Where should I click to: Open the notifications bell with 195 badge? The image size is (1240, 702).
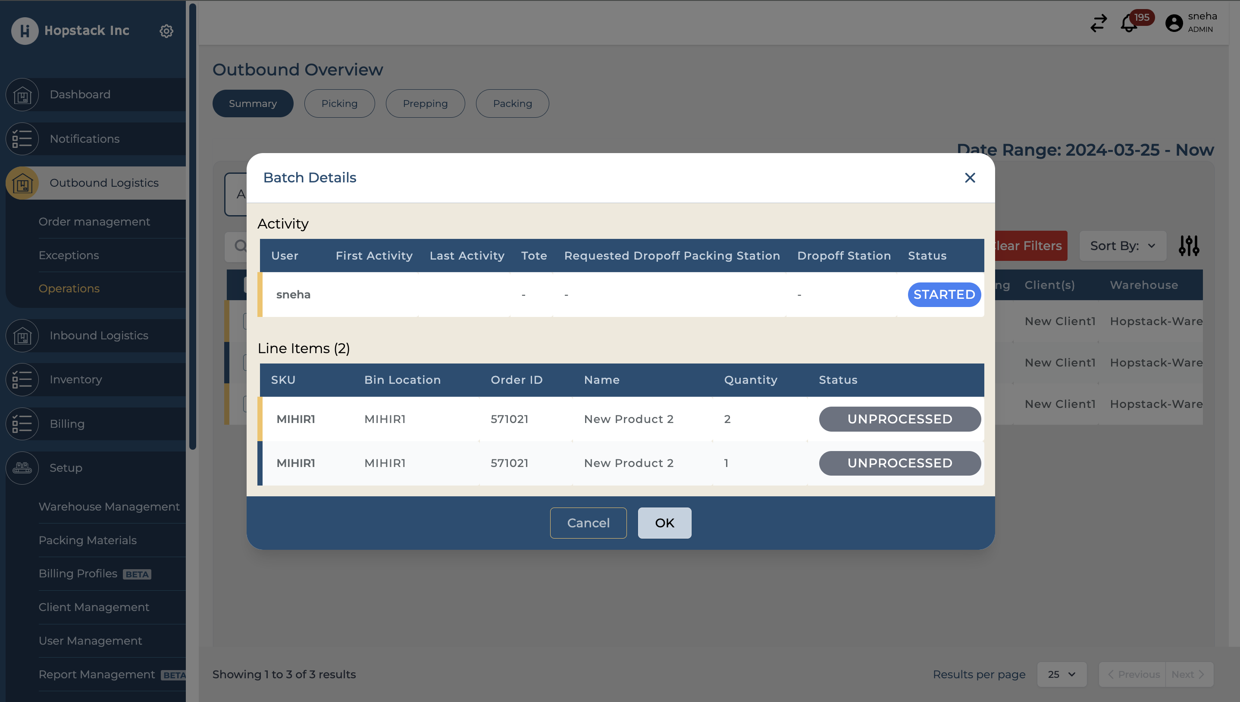coord(1129,23)
